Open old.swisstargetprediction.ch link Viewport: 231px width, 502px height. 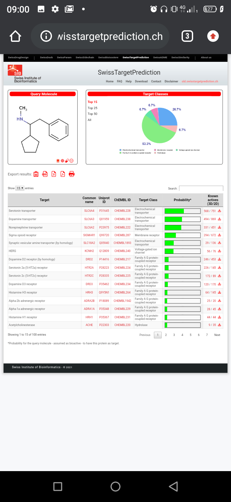tap(200, 81)
